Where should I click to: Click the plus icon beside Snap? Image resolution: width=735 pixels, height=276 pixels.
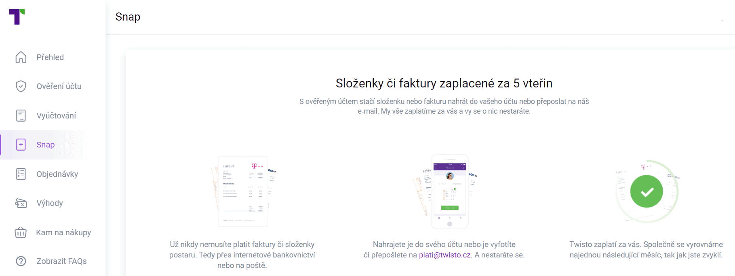21,145
